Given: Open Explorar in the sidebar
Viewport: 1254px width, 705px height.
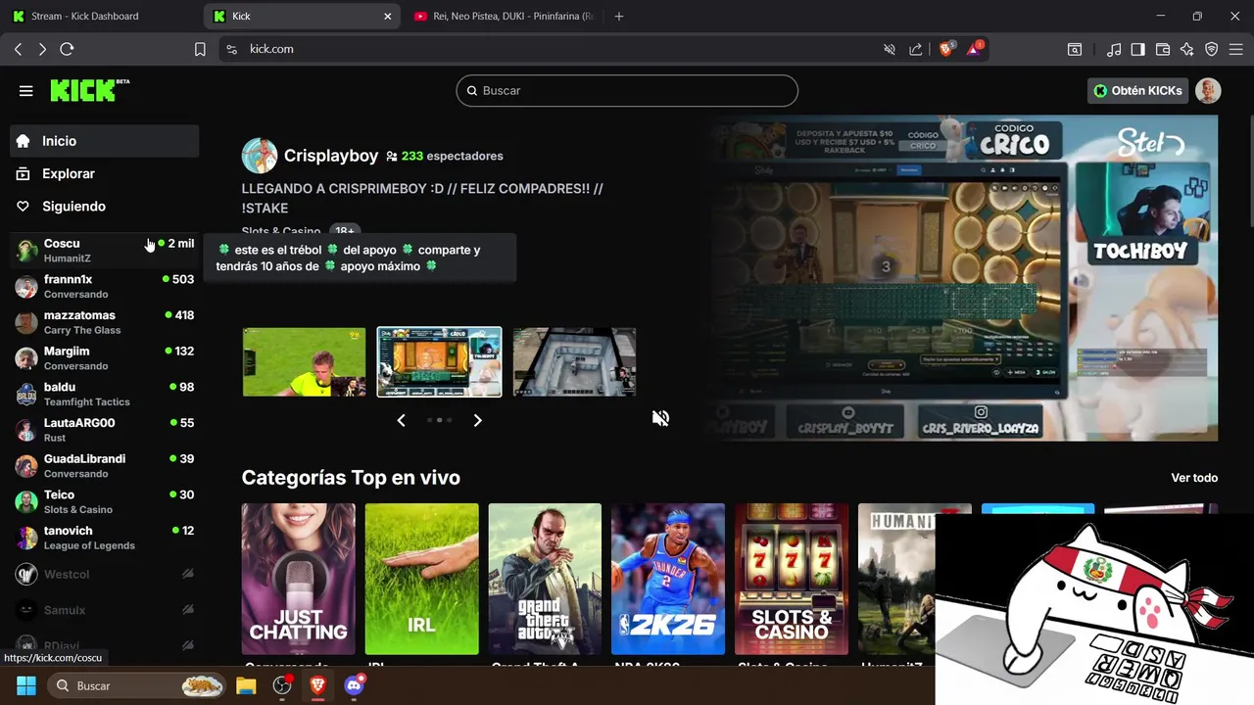Looking at the screenshot, I should [104, 173].
